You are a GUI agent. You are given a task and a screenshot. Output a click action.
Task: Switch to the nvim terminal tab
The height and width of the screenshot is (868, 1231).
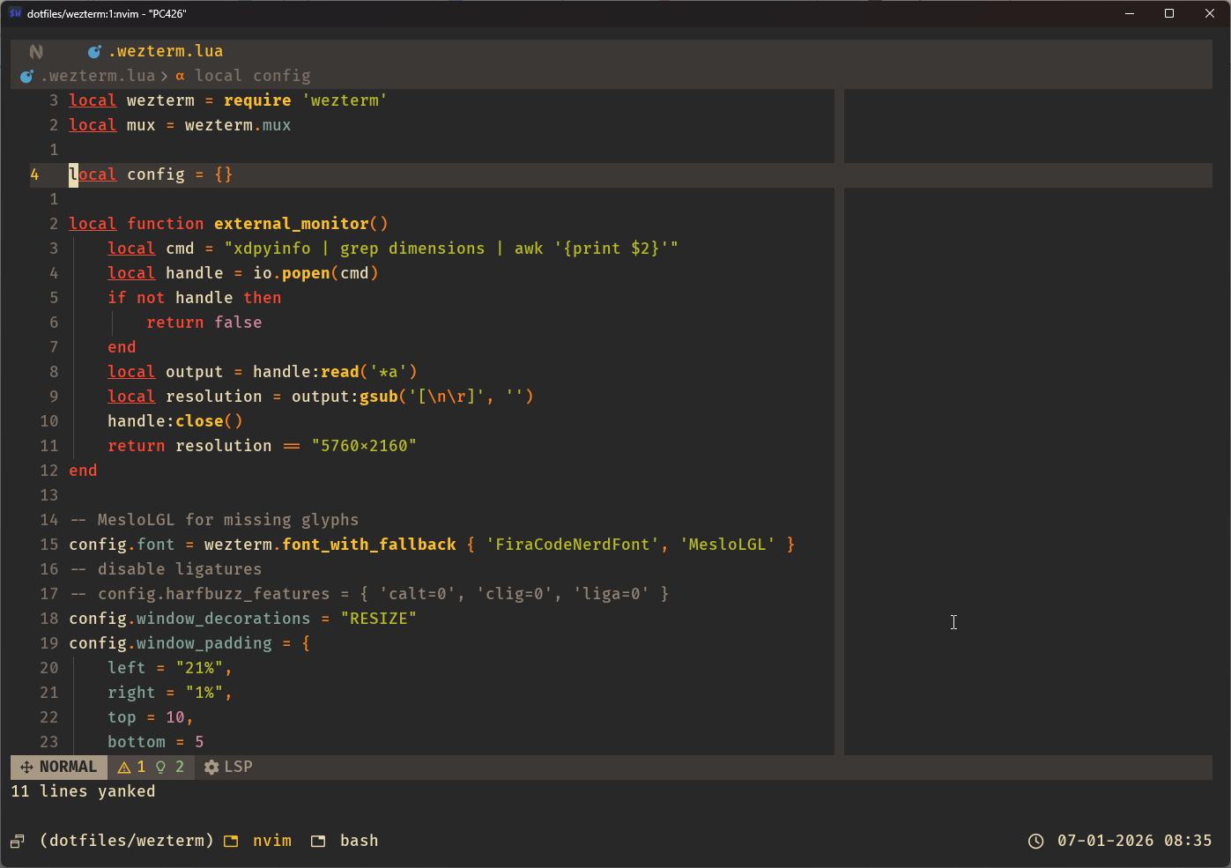[x=272, y=841]
